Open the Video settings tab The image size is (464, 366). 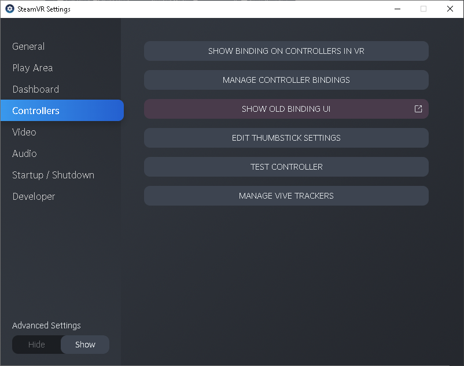pyautogui.click(x=24, y=132)
